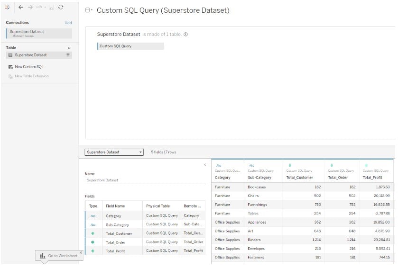Click the Save icon in toolbar
Screen dimensions: 398x268
[x=52, y=7]
